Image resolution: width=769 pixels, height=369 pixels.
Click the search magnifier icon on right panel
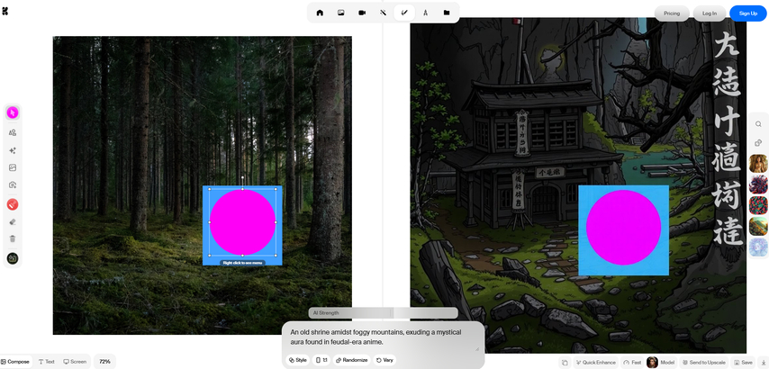[x=758, y=124]
